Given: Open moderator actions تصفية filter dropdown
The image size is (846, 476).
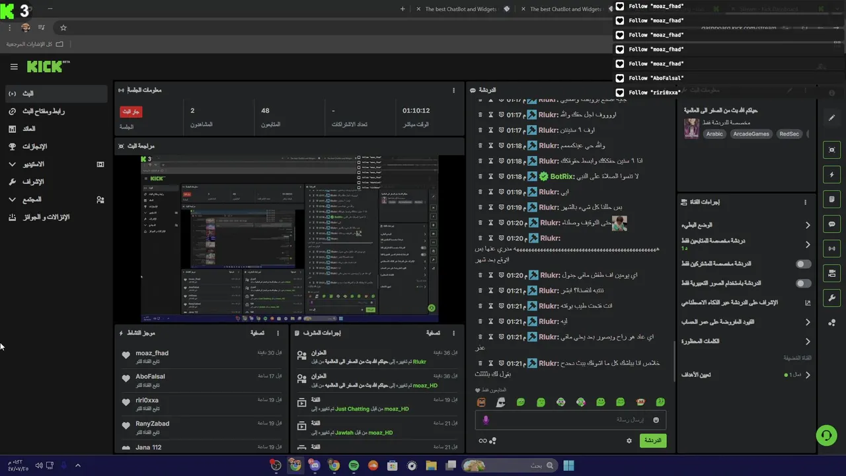Looking at the screenshot, I should pos(433,333).
